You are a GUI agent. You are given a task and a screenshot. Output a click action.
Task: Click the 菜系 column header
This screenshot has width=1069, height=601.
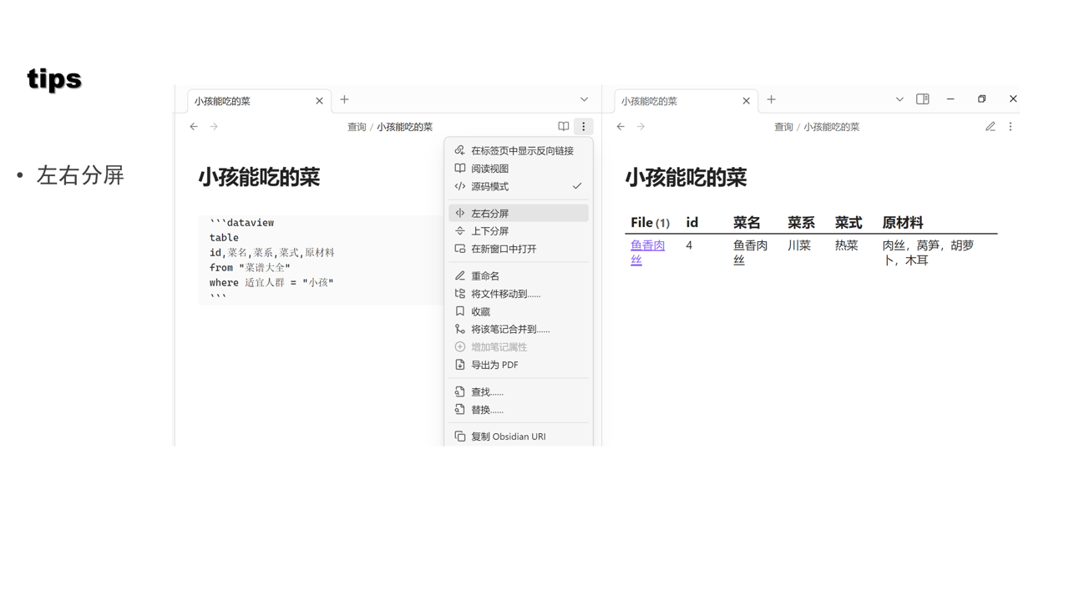[801, 223]
